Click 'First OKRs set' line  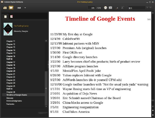72,53
